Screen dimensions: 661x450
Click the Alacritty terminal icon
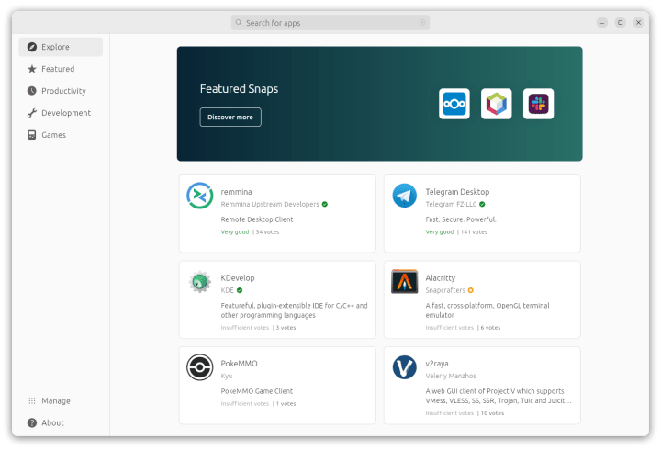coord(404,282)
